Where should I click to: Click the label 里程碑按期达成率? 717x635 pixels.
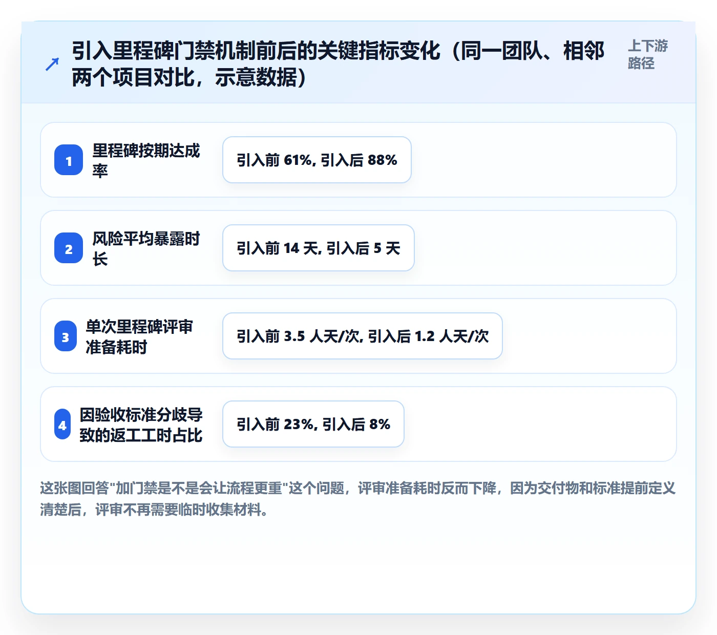pos(146,160)
